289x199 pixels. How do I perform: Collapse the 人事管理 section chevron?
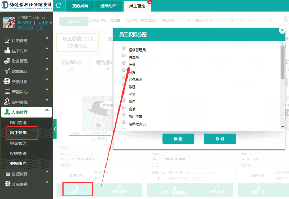tap(47, 111)
